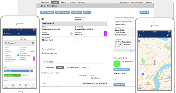Open the Administration tab
Viewport: 176px width, 93px height.
pyautogui.click(x=137, y=2)
